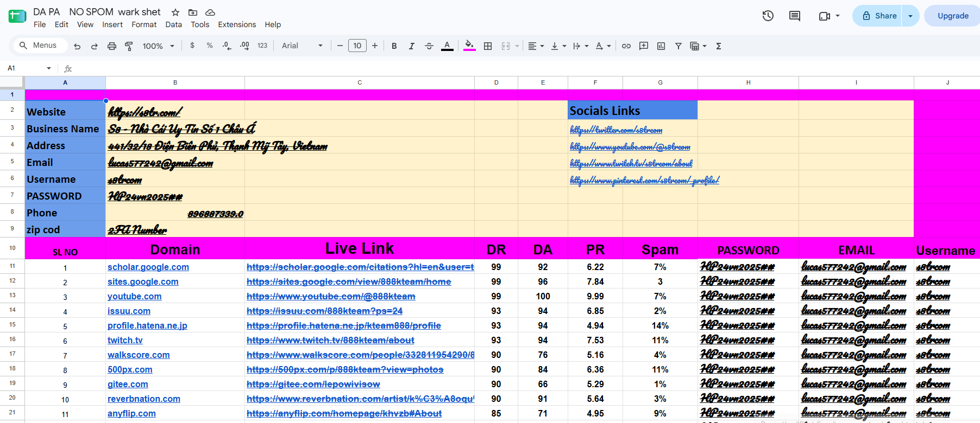This screenshot has width=980, height=423.
Task: Open the 123 number format menu
Action: [262, 46]
